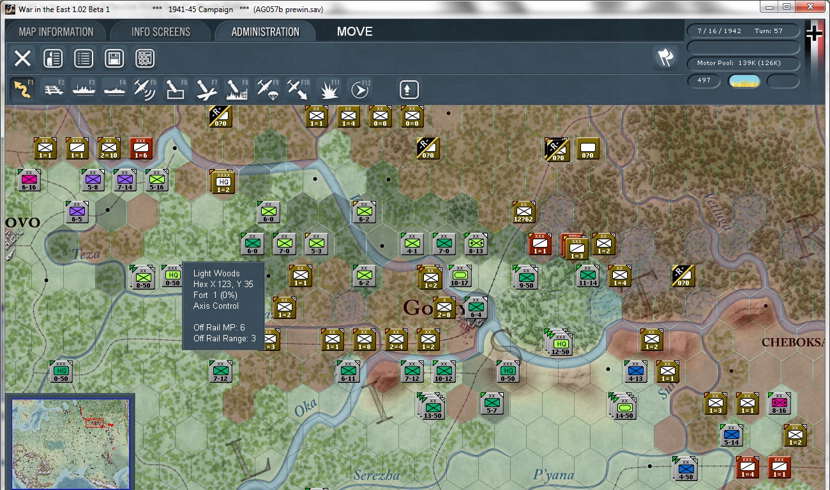Screen dimensions: 830x490
Task: Select the blue unit marked 5-14
Action: [x=732, y=436]
